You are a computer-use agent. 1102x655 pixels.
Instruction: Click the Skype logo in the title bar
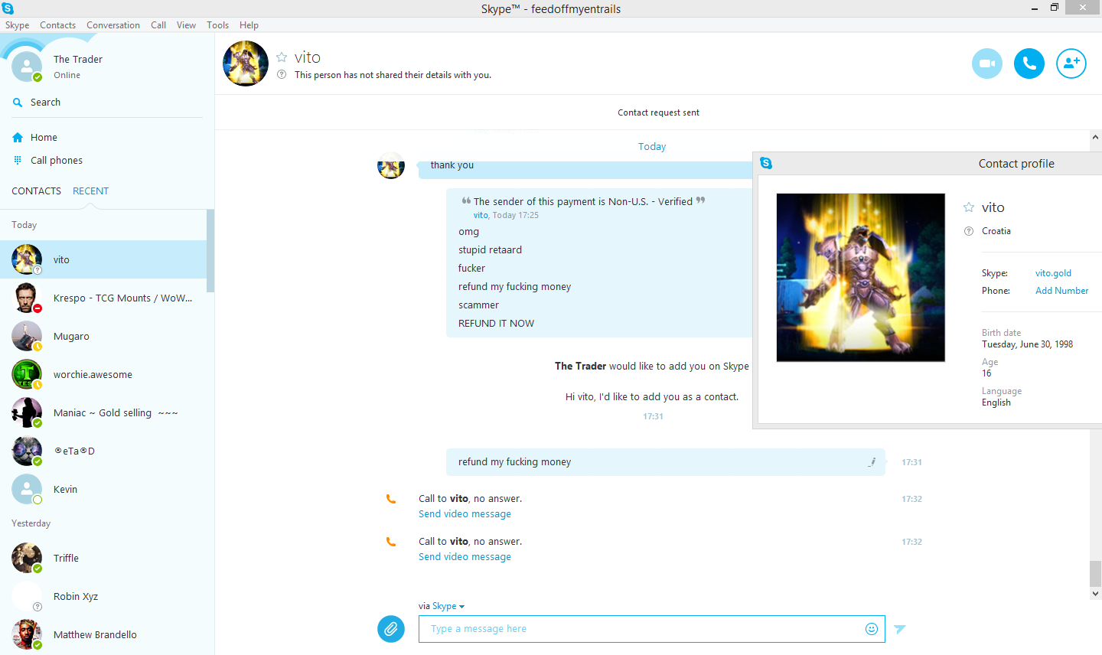[x=8, y=8]
